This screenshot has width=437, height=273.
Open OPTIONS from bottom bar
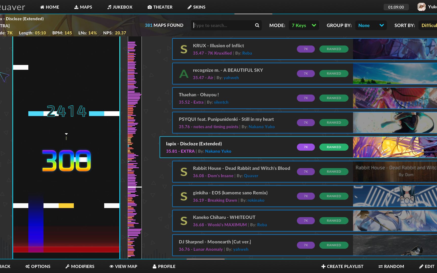click(x=38, y=266)
